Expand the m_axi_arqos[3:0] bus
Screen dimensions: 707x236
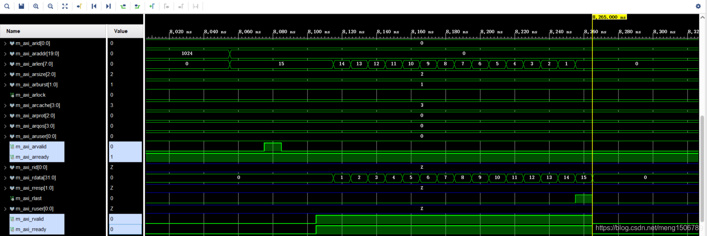[5, 126]
